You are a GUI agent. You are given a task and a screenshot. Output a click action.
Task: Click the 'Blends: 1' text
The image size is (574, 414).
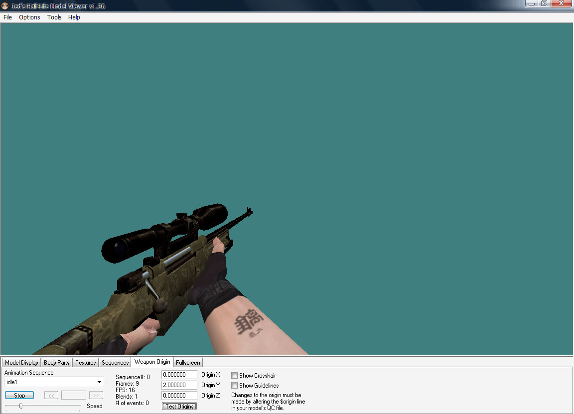126,397
